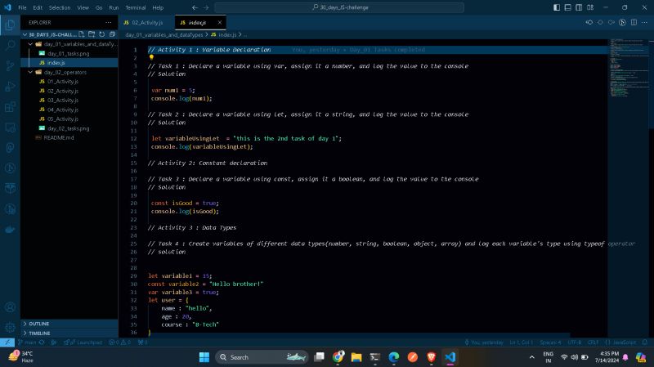Screen dimensions: 654x367
Task: Open the File menu
Action: (x=22, y=7)
